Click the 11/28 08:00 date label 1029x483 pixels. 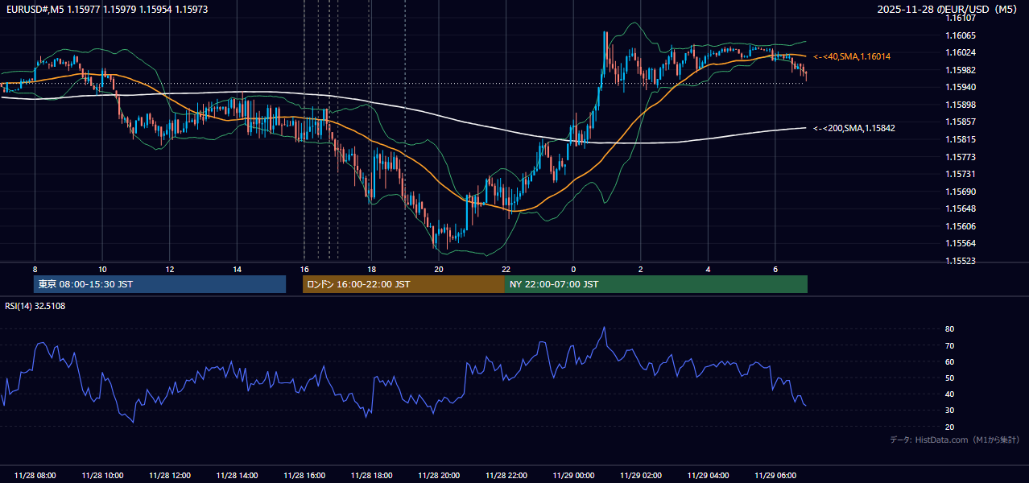(35, 476)
